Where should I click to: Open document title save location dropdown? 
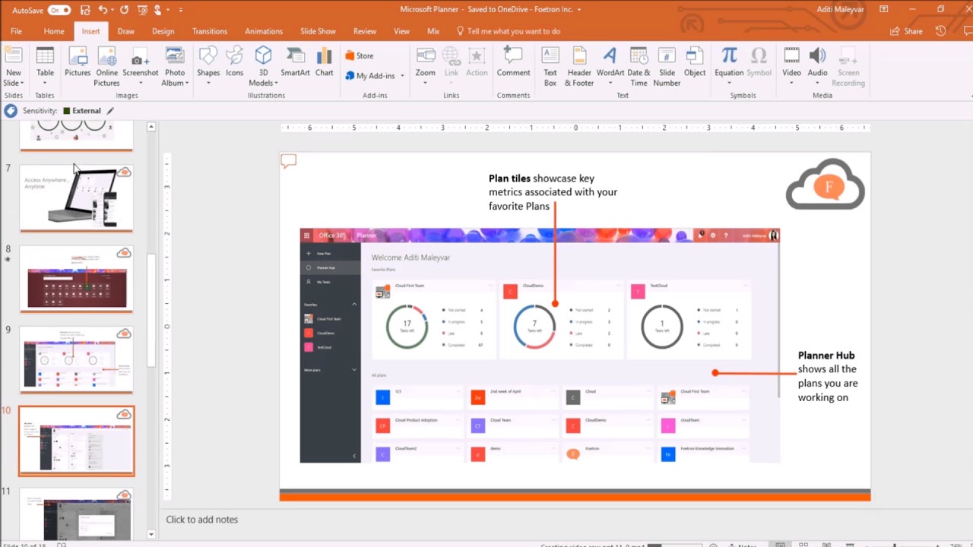tap(579, 10)
